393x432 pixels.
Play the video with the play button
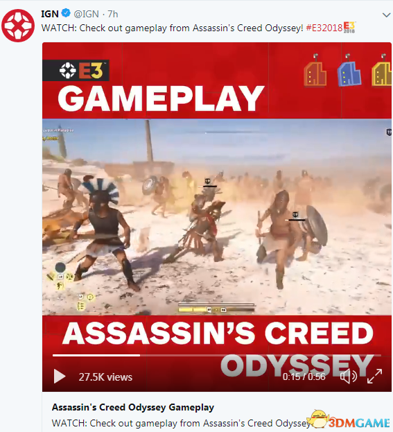60,377
